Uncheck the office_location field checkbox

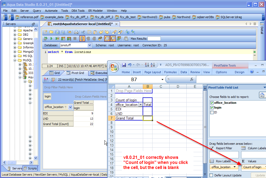(x=212, y=103)
